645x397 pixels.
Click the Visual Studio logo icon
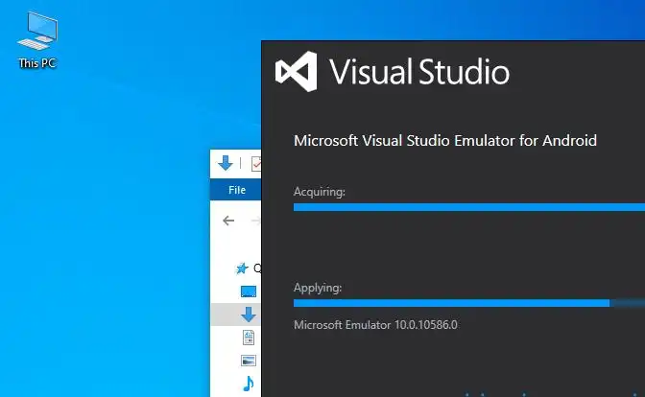pos(297,72)
